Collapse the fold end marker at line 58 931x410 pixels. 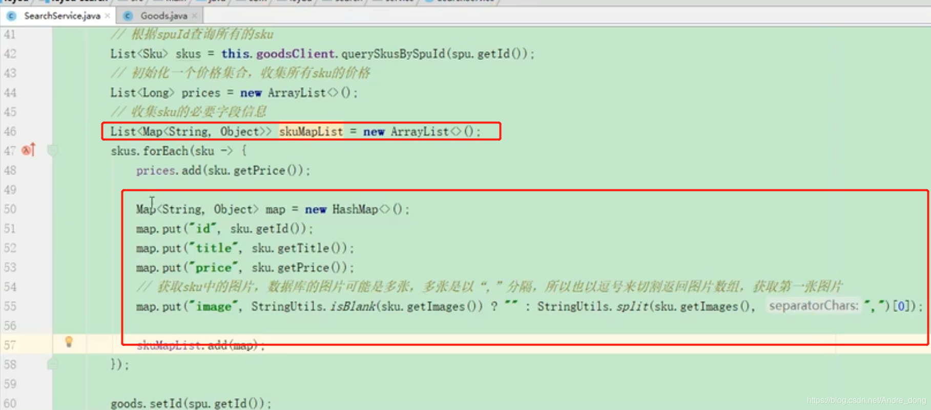tap(52, 364)
